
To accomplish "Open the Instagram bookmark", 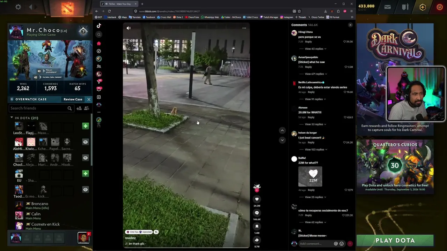I will [x=287, y=17].
